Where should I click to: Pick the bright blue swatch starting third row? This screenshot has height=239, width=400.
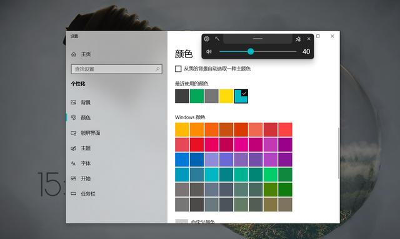(x=182, y=160)
